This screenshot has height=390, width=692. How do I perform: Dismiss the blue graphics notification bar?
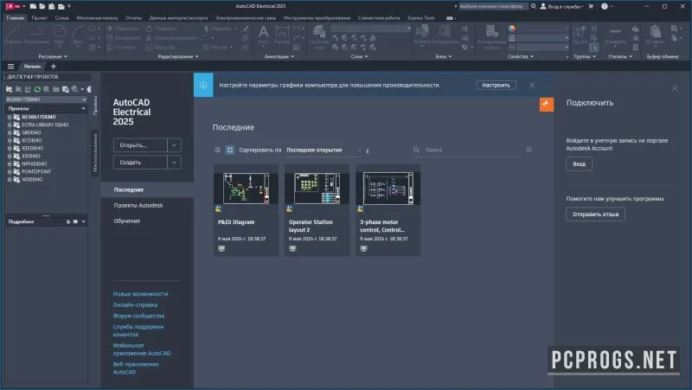point(532,85)
